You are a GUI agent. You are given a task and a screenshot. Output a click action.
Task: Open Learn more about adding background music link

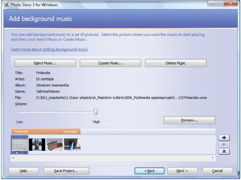pos(49,49)
